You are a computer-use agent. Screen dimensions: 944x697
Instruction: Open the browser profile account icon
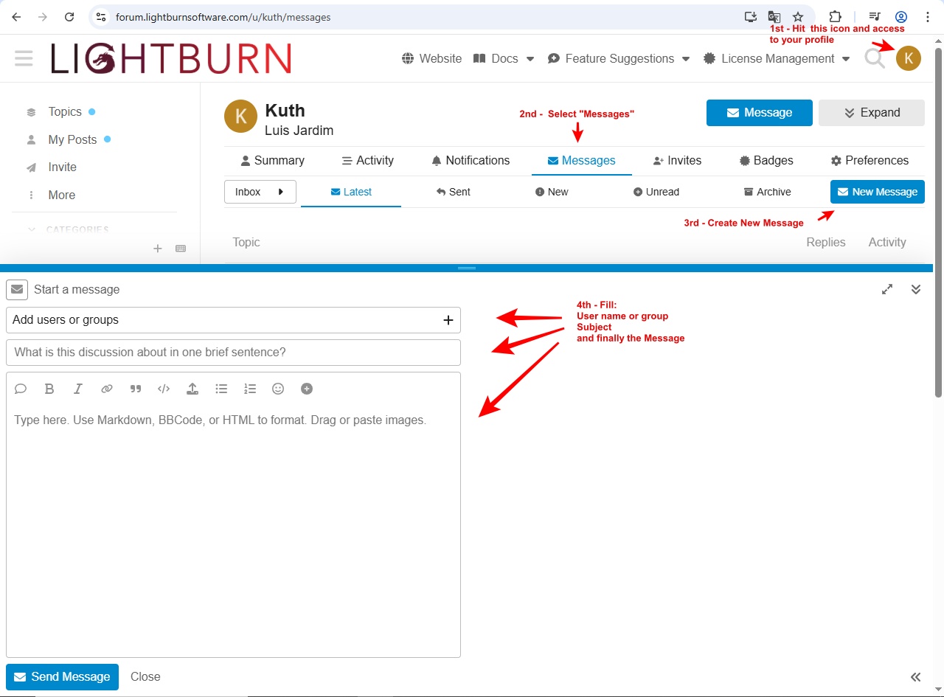click(x=901, y=16)
